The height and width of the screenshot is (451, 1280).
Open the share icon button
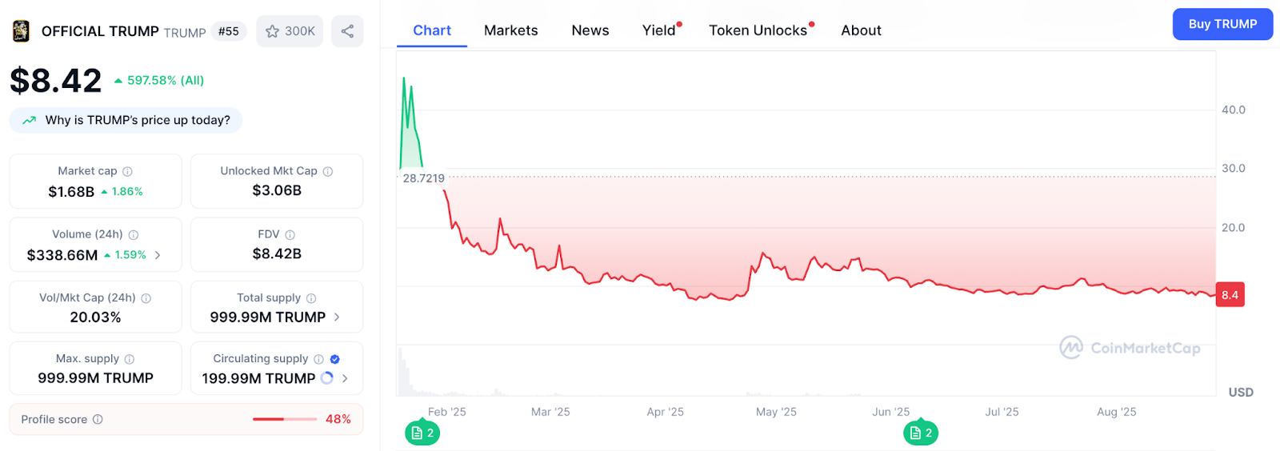pyautogui.click(x=347, y=31)
